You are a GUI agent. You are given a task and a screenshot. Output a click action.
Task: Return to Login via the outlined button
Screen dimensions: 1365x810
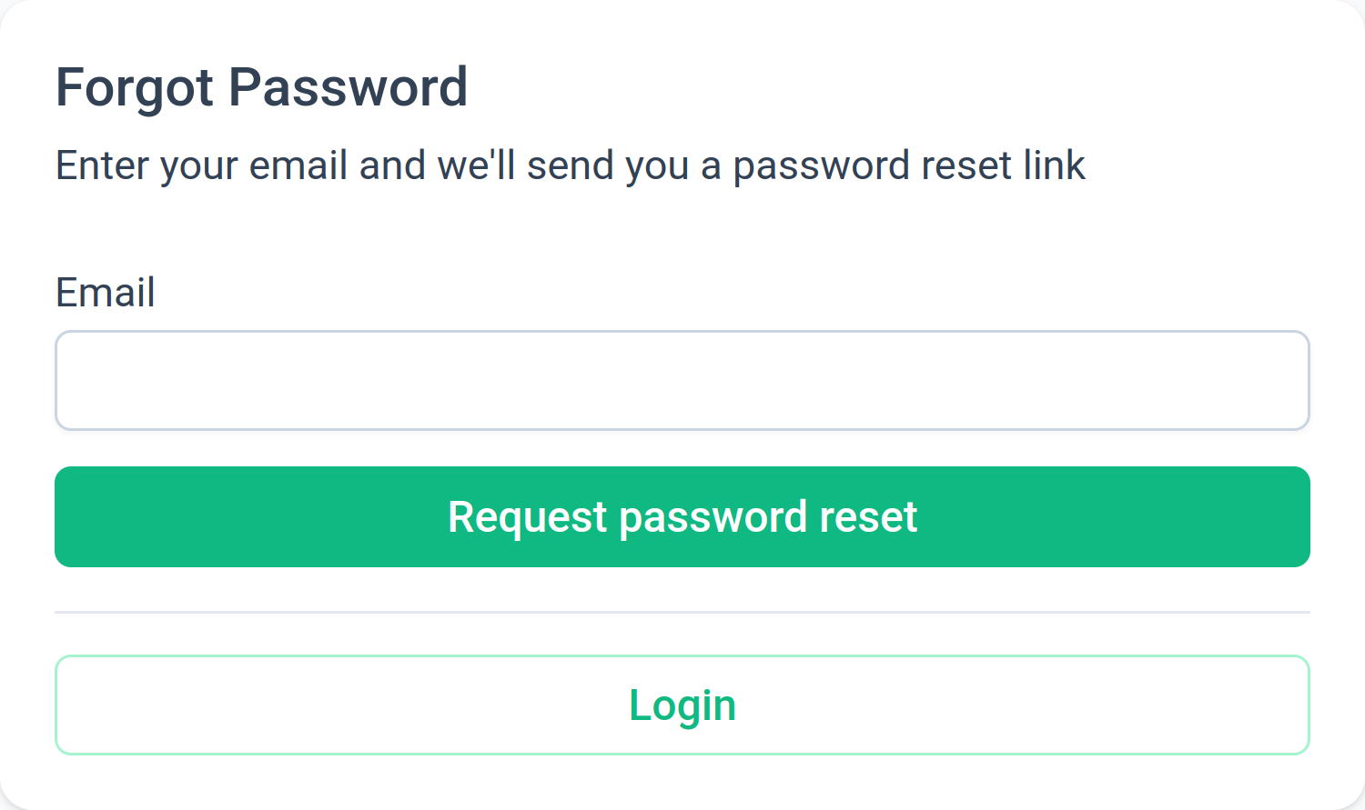(682, 705)
